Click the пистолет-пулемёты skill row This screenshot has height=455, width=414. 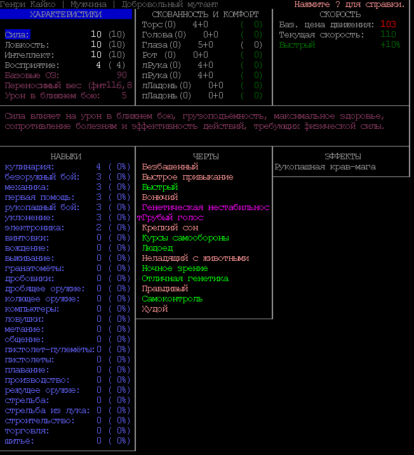click(67, 350)
